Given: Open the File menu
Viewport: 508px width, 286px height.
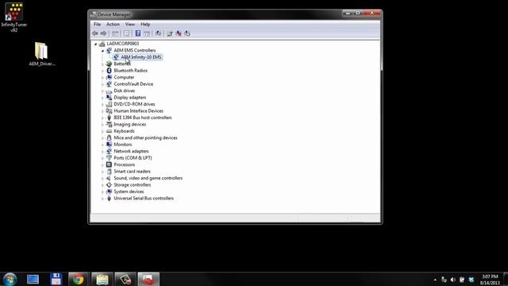Looking at the screenshot, I should click(x=97, y=25).
